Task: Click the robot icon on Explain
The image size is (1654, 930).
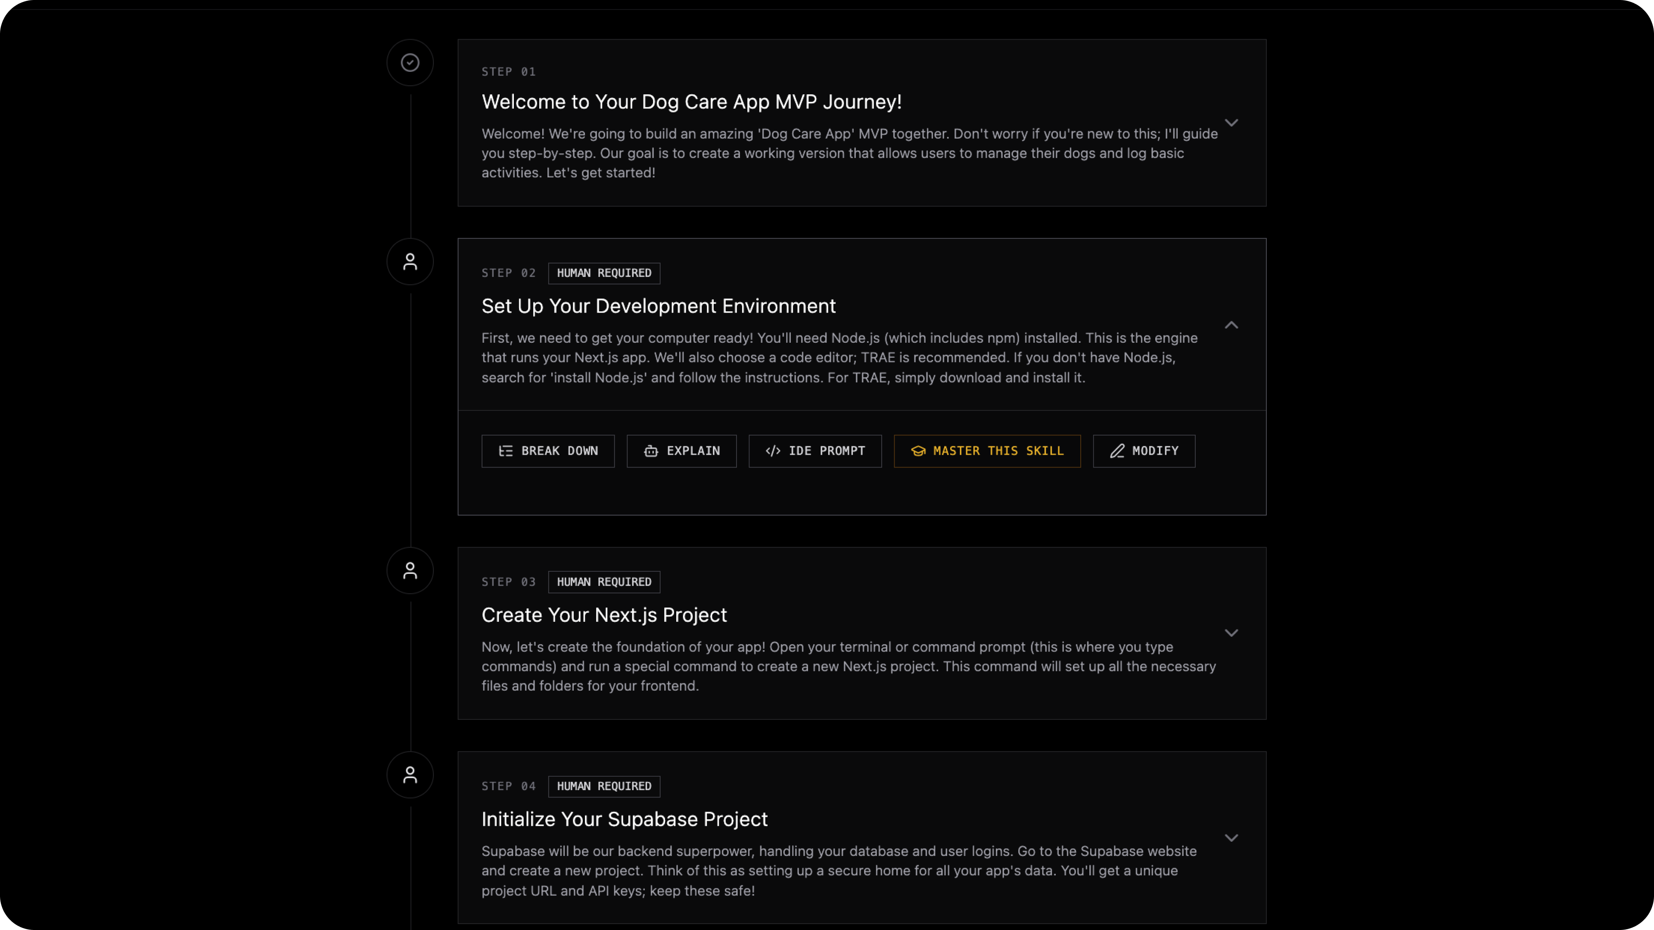Action: (x=651, y=451)
